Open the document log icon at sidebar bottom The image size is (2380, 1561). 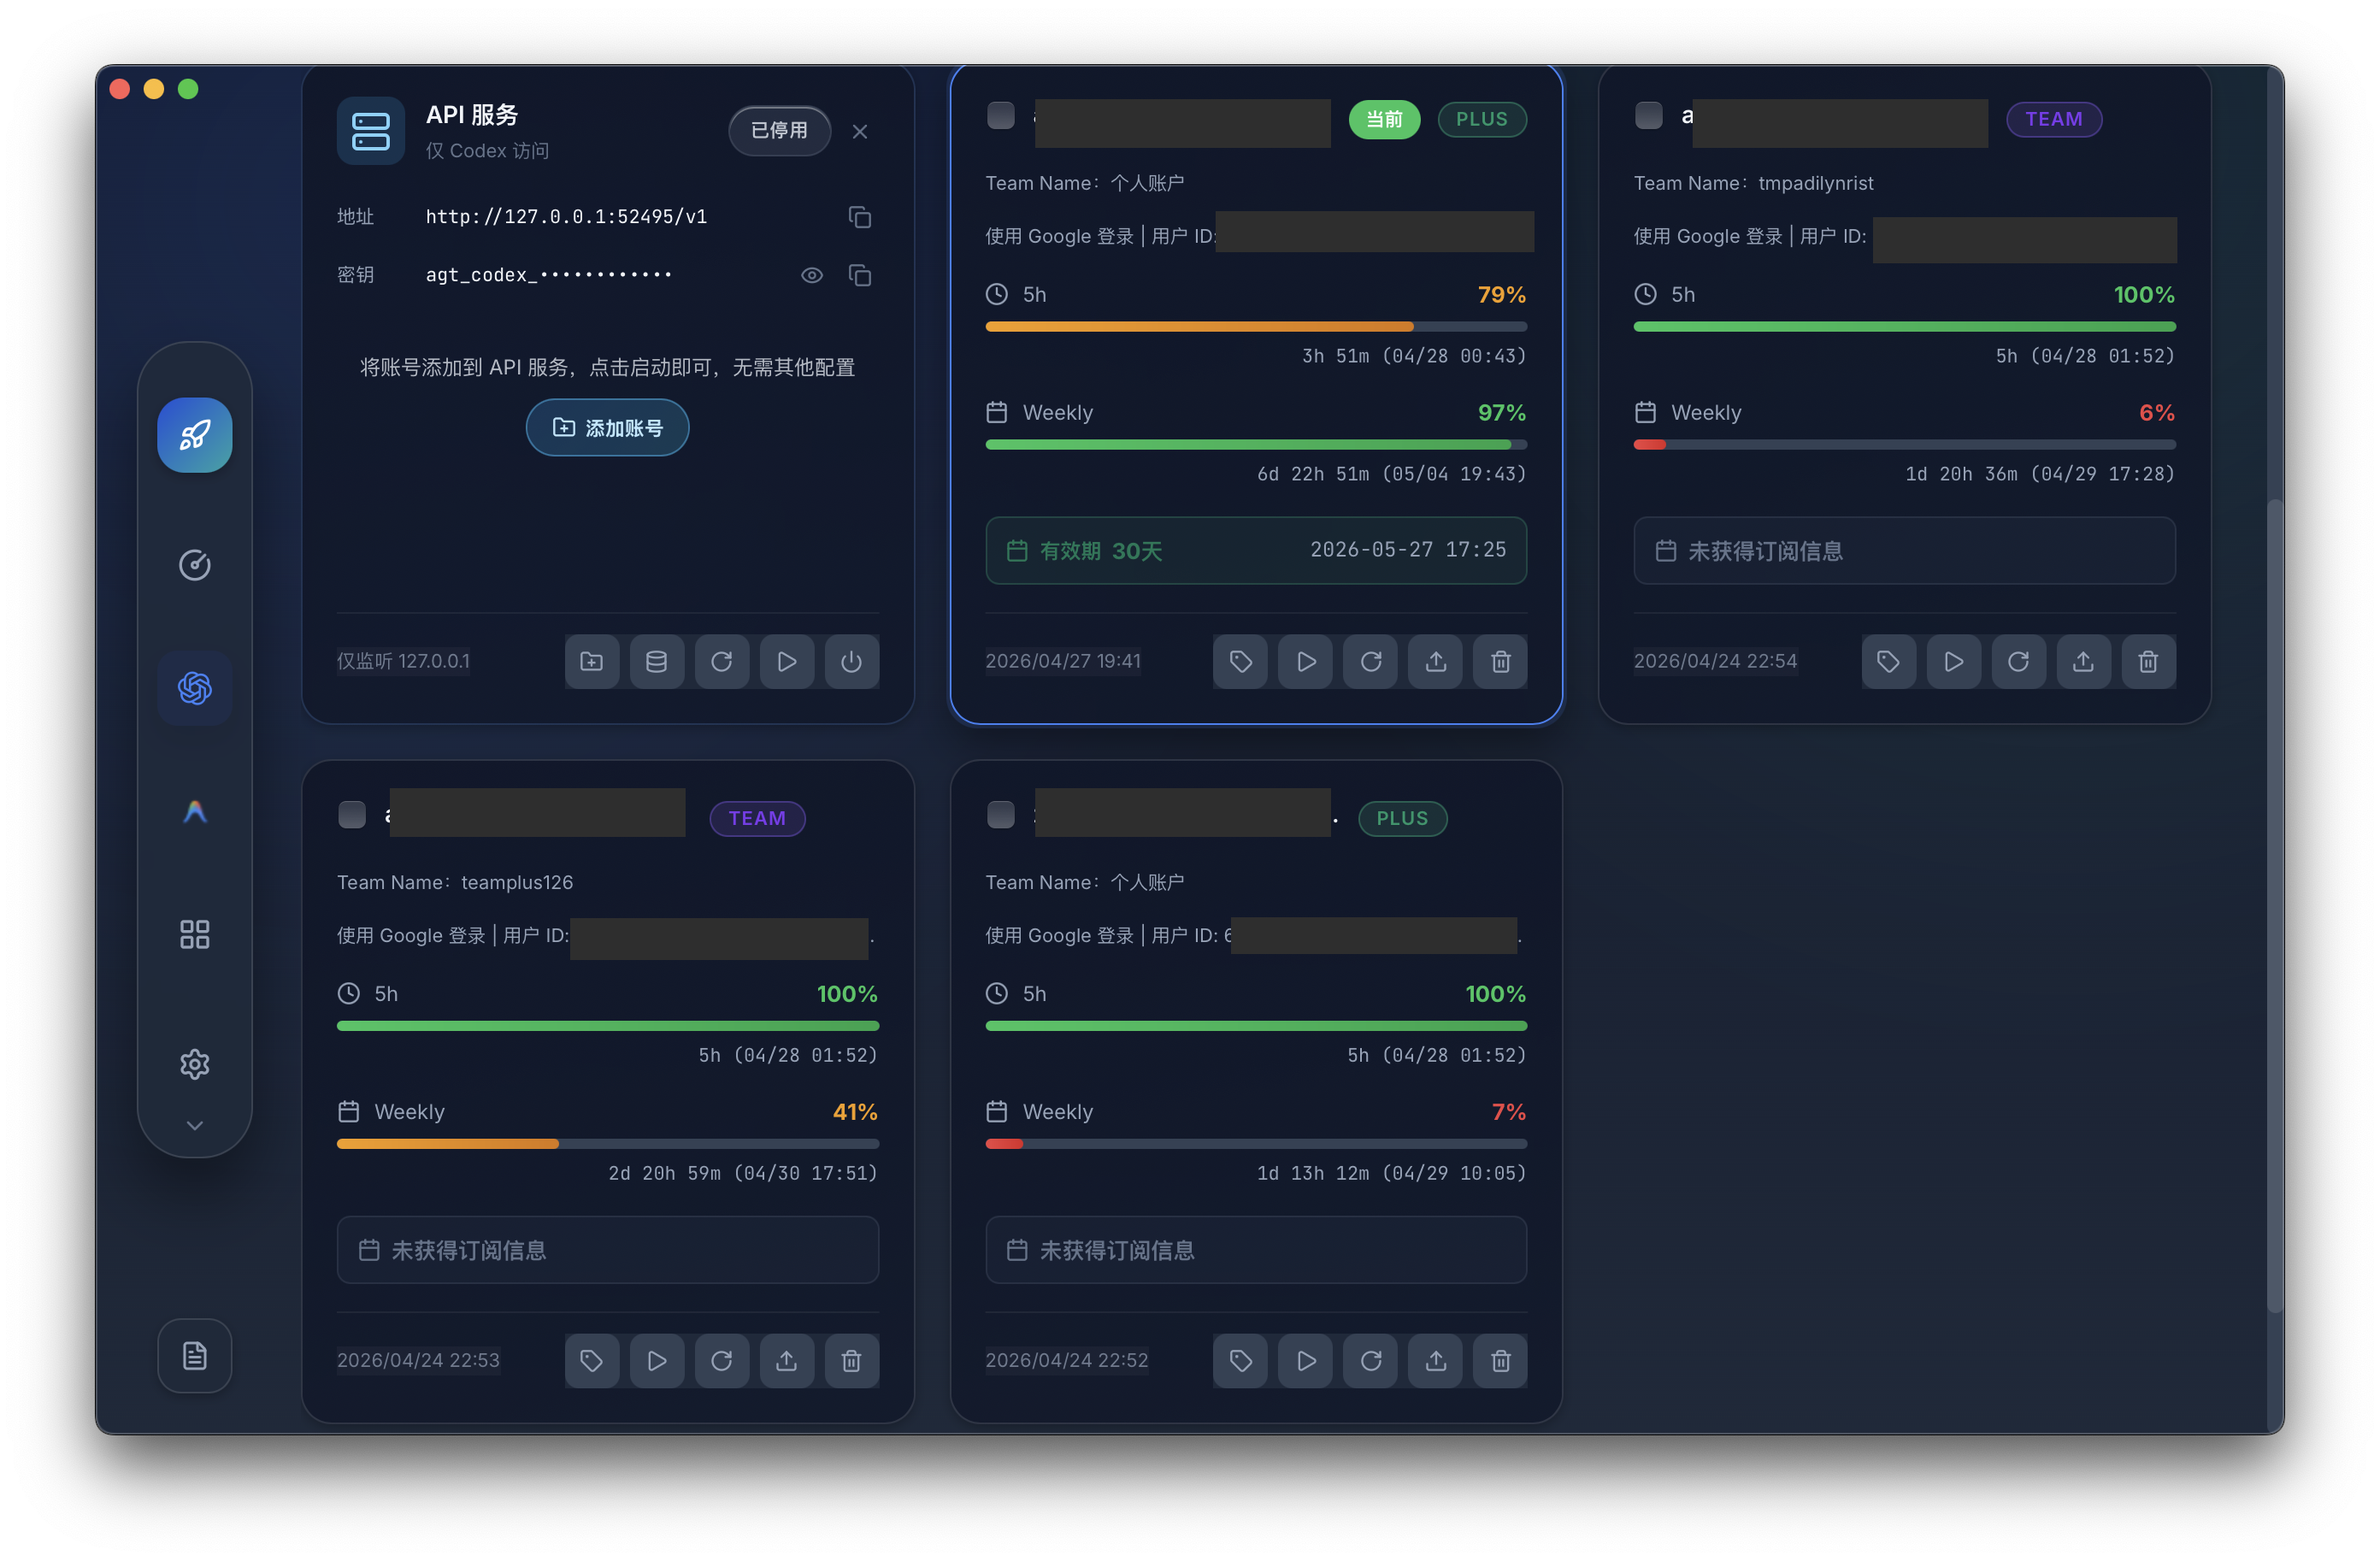tap(194, 1355)
